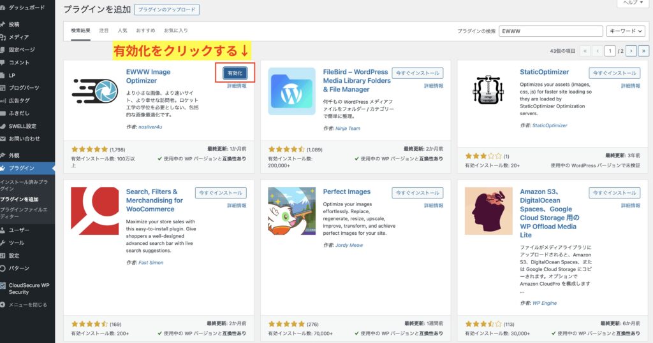This screenshot has width=653, height=343.
Task: Click the Perfect Images plugin thumbnail
Action: (x=291, y=211)
